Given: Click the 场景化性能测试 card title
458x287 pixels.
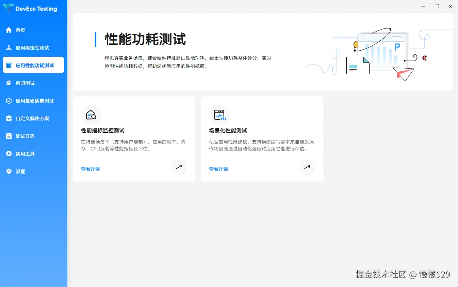Looking at the screenshot, I should pos(228,131).
